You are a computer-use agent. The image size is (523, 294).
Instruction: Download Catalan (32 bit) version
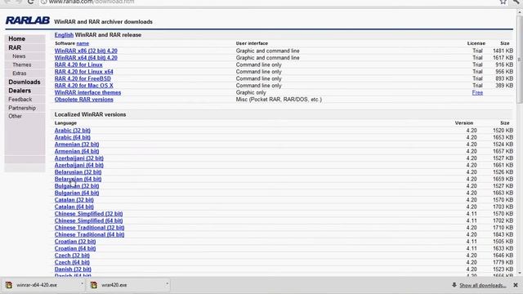click(x=74, y=200)
